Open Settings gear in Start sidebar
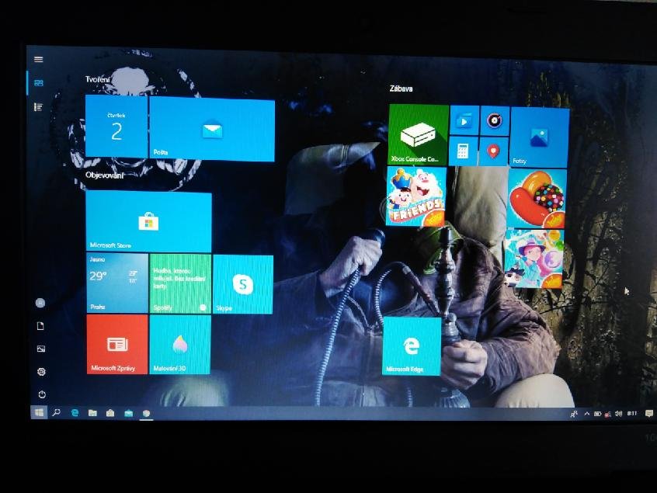This screenshot has width=657, height=493. tap(41, 372)
